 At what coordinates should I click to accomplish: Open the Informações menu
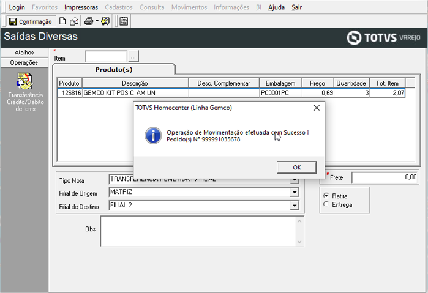point(231,7)
